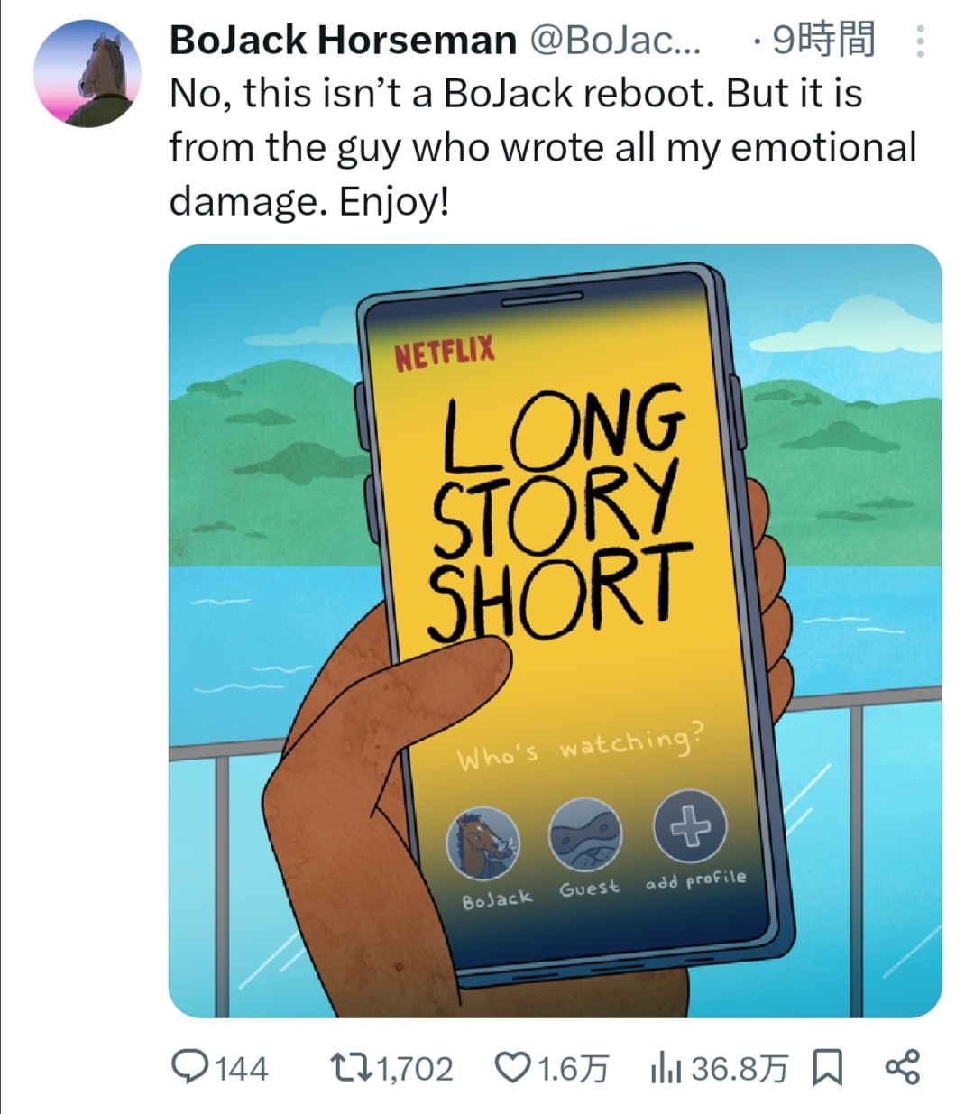Select the BoJack profile circle in image

pyautogui.click(x=483, y=842)
